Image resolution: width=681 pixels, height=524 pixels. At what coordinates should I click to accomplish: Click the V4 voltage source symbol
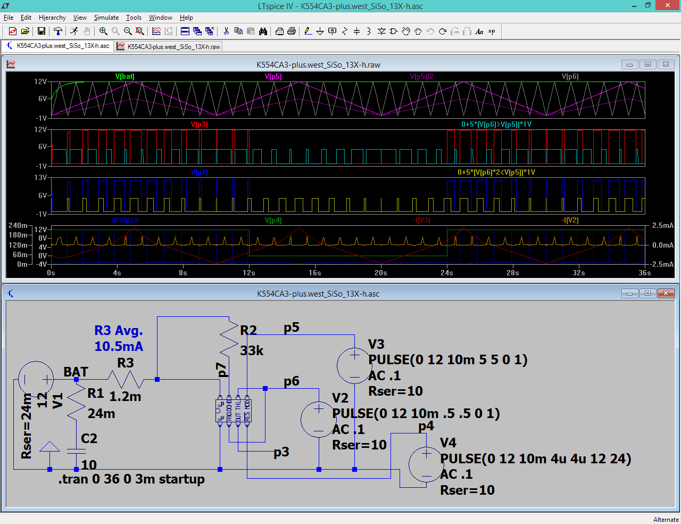point(426,464)
